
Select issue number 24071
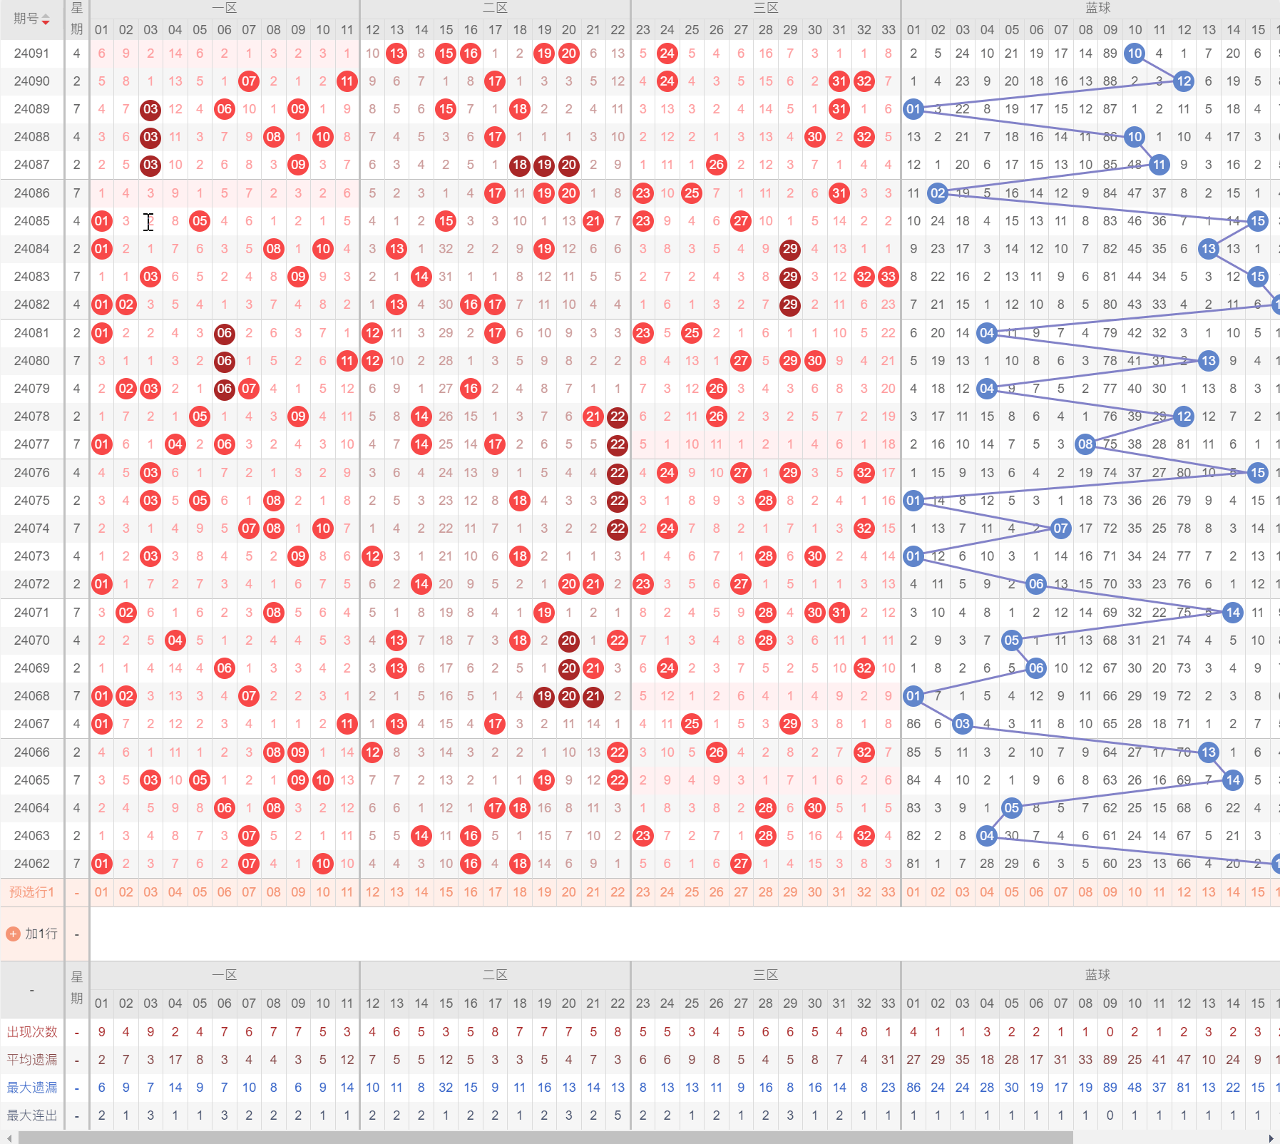pos(32,613)
